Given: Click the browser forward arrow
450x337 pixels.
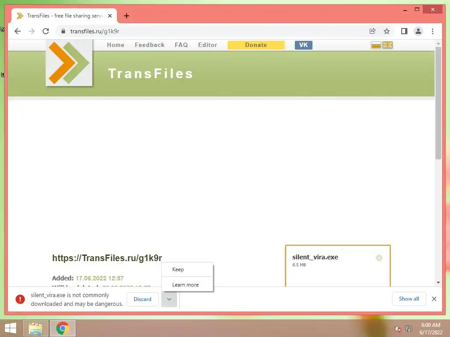Looking at the screenshot, I should pos(32,31).
